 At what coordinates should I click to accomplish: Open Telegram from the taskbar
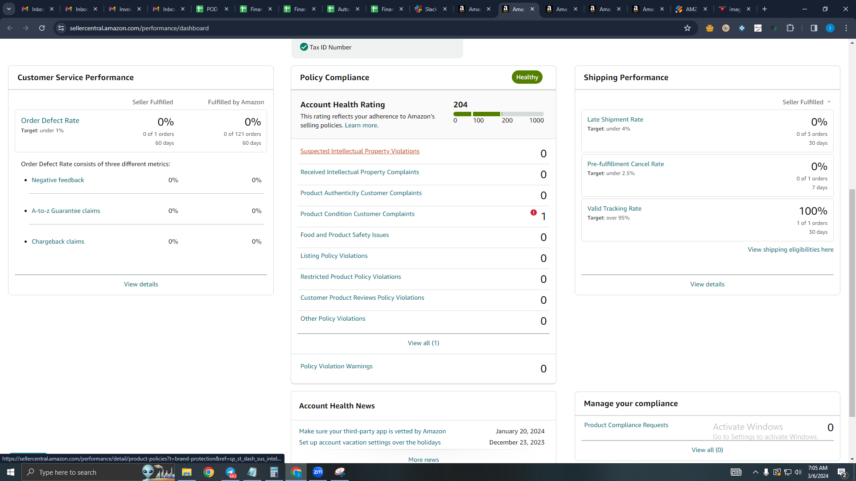point(230,472)
